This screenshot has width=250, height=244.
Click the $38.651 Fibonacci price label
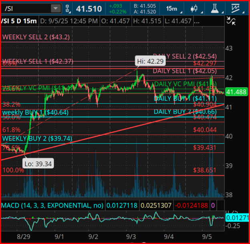pyautogui.click(x=205, y=170)
